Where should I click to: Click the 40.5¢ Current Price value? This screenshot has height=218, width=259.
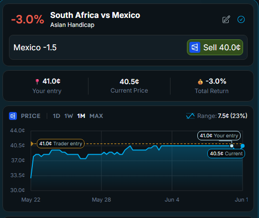129,82
